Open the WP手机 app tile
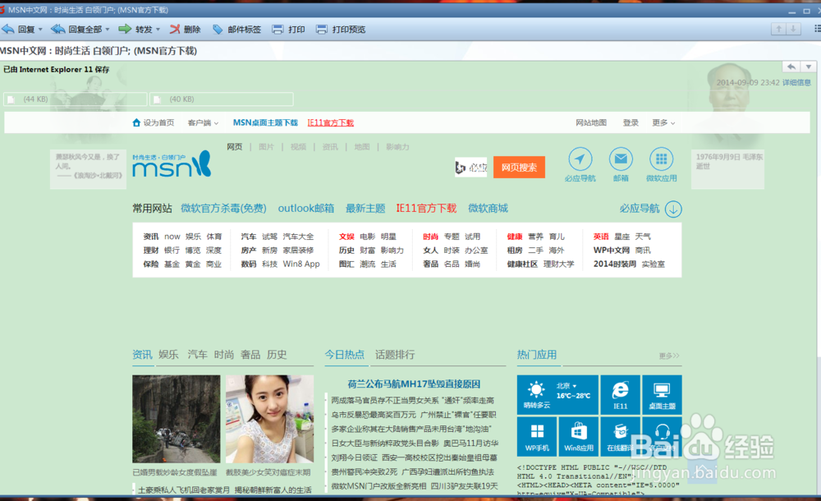Screen dimensions: 821x501 pos(537,436)
